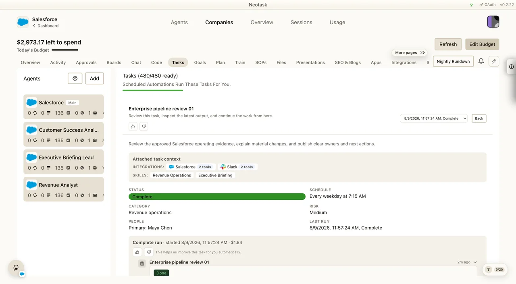Click the OAuth key indicator in title bar

pyautogui.click(x=487, y=5)
